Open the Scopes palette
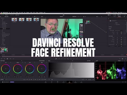 tap(123, 59)
